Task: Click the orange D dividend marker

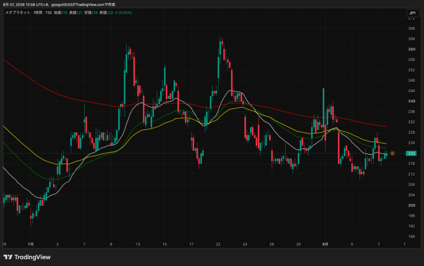Action: 393,153
